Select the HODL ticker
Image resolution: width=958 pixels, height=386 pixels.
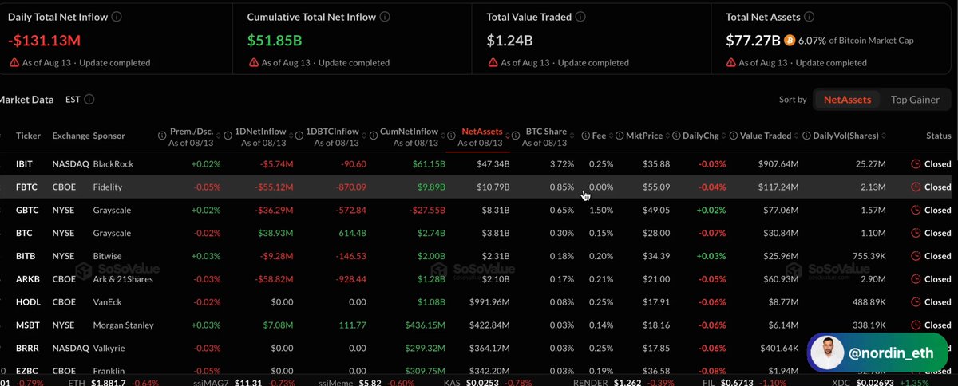click(x=26, y=302)
